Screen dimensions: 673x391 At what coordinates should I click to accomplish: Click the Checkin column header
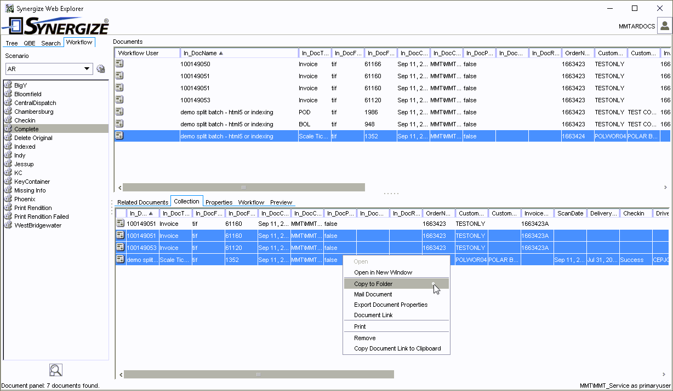click(x=636, y=213)
